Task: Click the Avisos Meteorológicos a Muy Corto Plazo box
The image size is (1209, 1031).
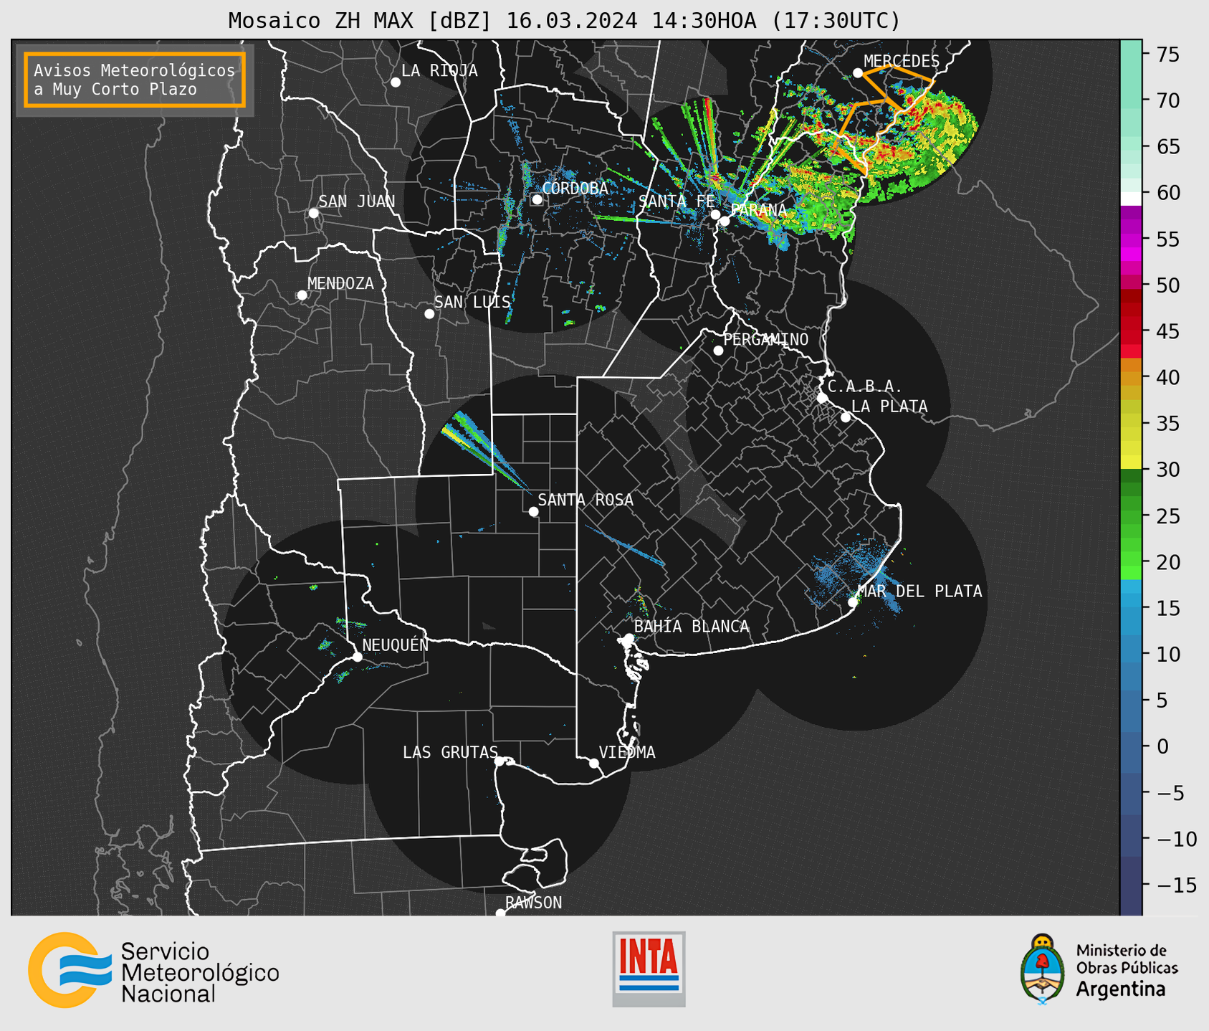Action: click(x=135, y=80)
